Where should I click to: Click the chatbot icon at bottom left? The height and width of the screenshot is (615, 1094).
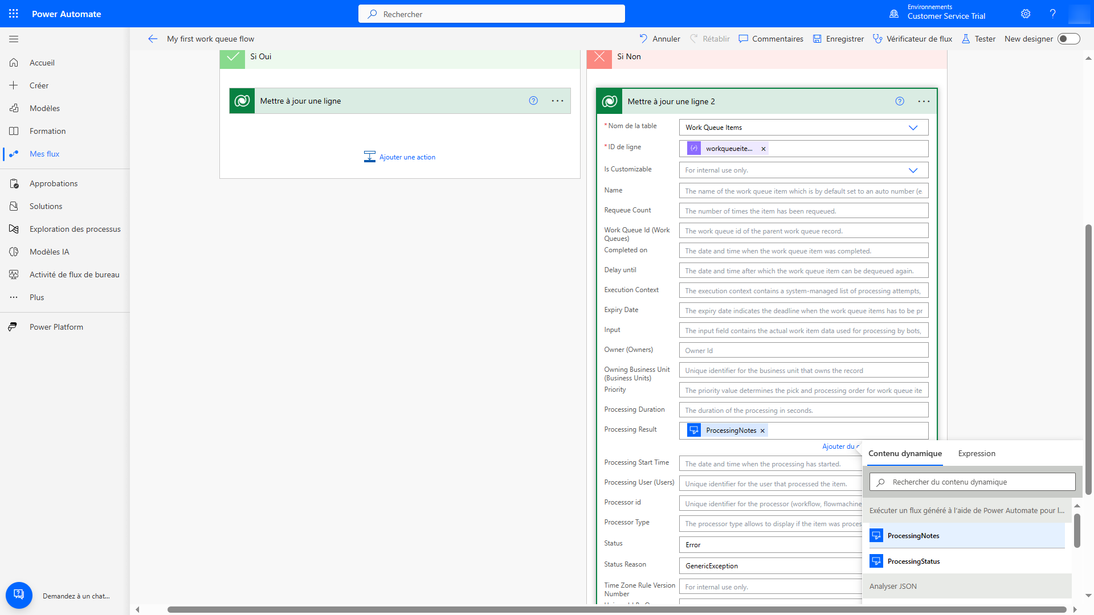click(x=19, y=595)
